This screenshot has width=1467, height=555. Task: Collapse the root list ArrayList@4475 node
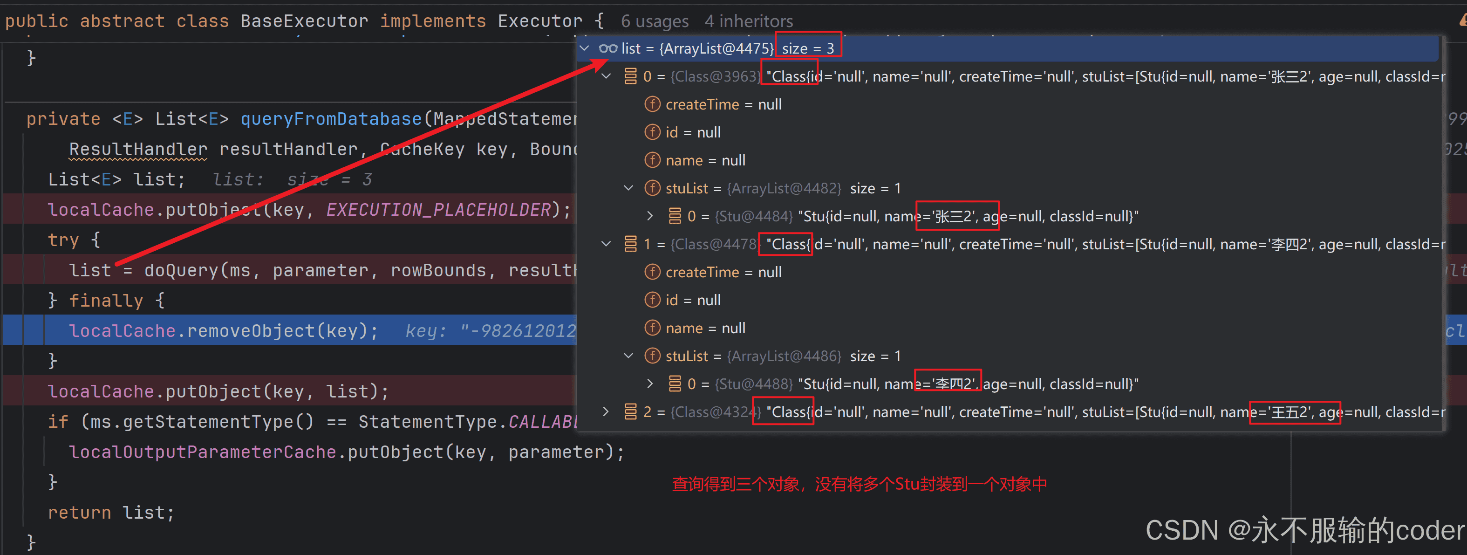(x=585, y=48)
